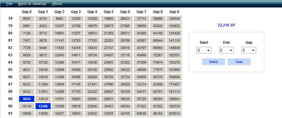The image size is (282, 118).
Task: Click cell 33322 in row 84
Action: 125,63
